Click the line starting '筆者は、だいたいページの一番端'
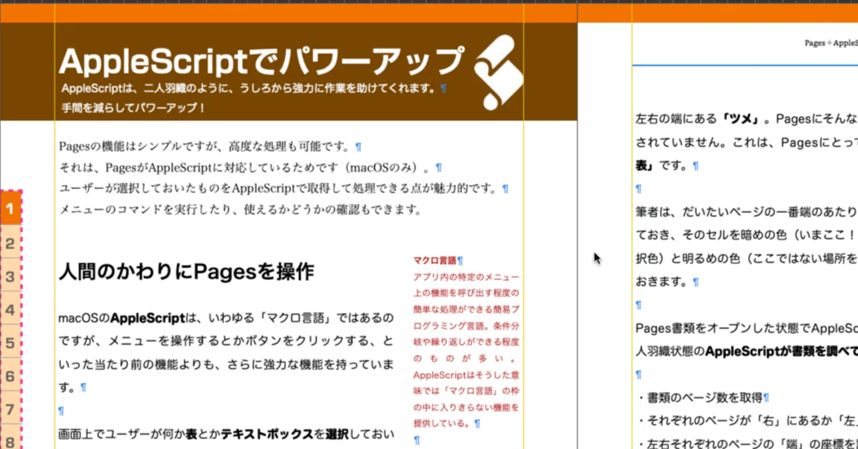This screenshot has height=449, width=858. (746, 213)
